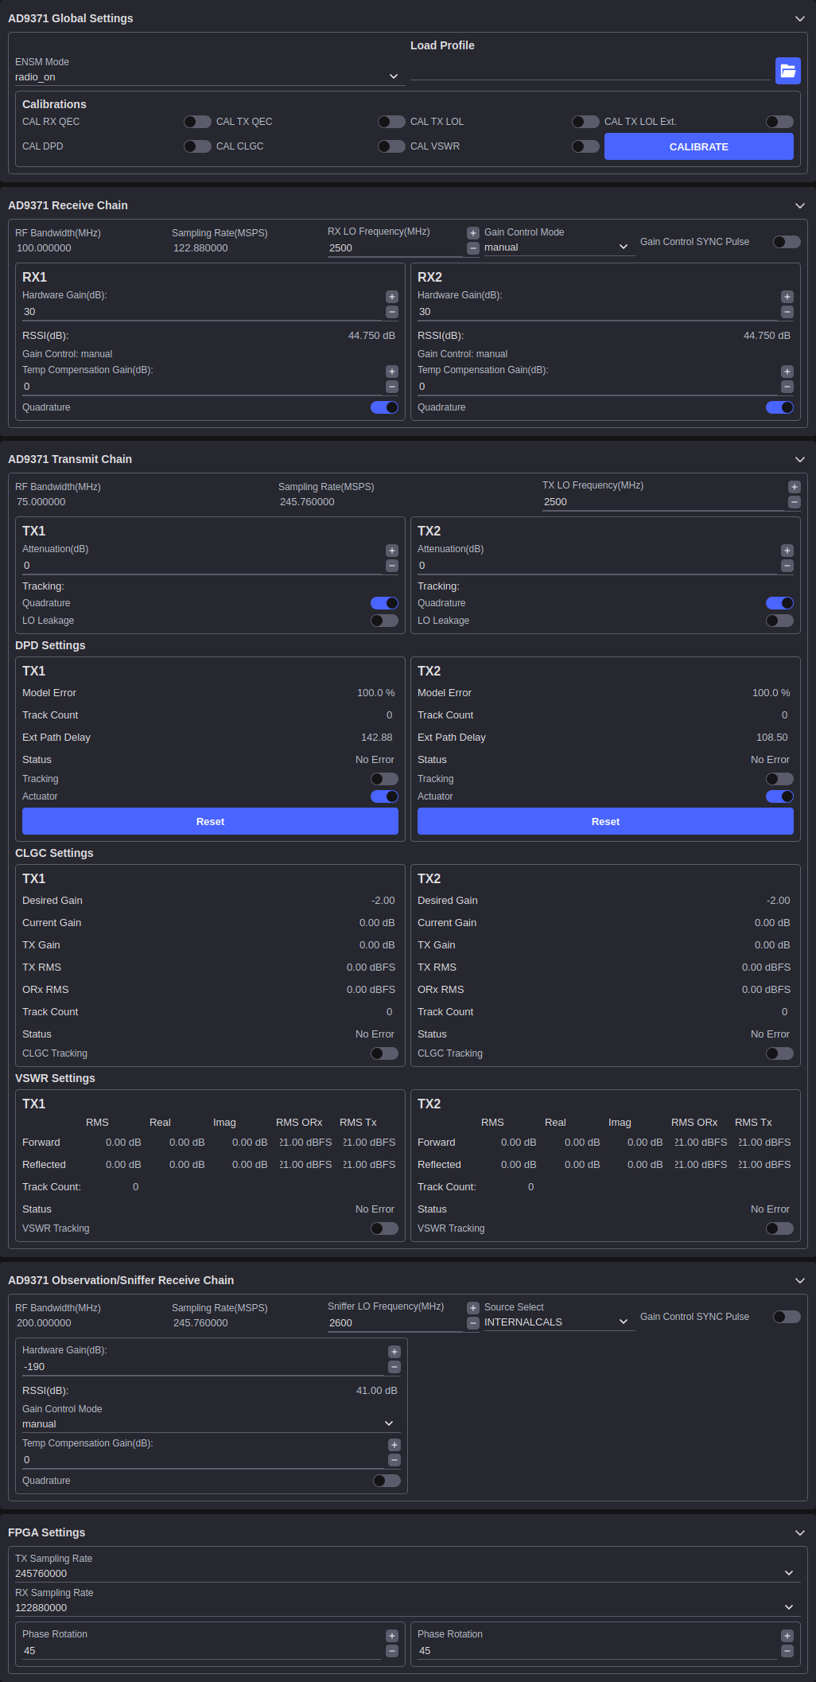The image size is (816, 1682).
Task: Toggle CAL CLGC switch
Action: [x=391, y=146]
